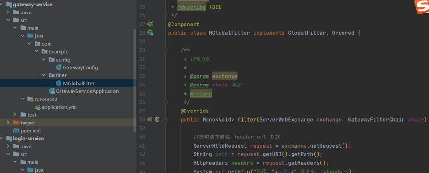The height and width of the screenshot is (173, 429).
Task: Click the orange target folder icon
Action: point(16,123)
